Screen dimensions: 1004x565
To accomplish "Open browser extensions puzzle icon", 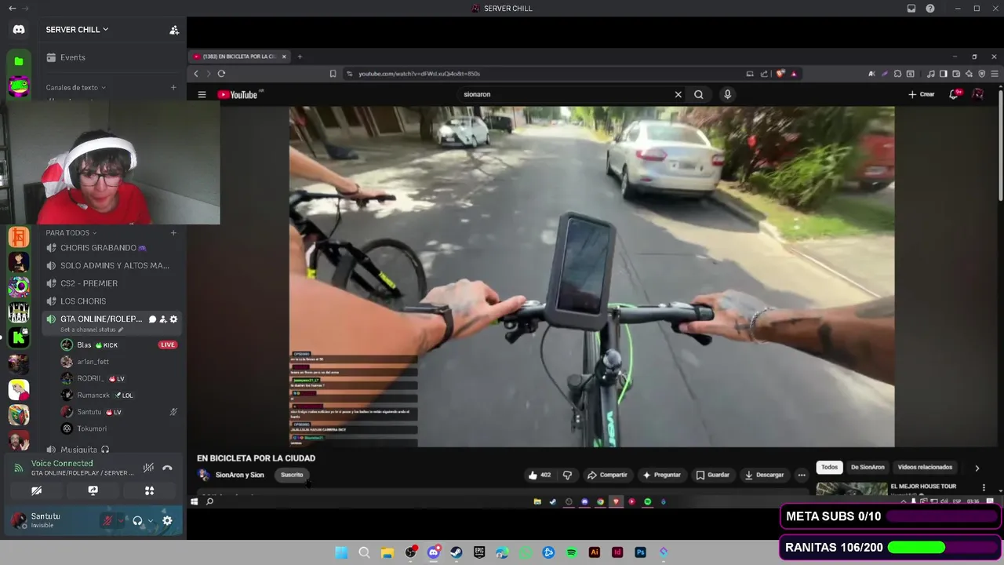I will tap(897, 74).
